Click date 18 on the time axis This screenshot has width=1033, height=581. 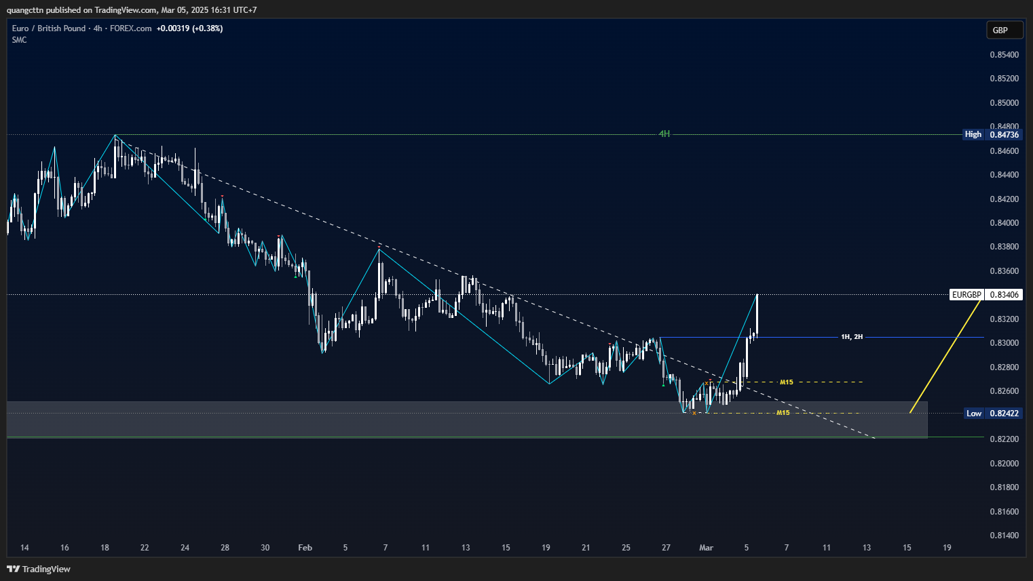coord(105,548)
